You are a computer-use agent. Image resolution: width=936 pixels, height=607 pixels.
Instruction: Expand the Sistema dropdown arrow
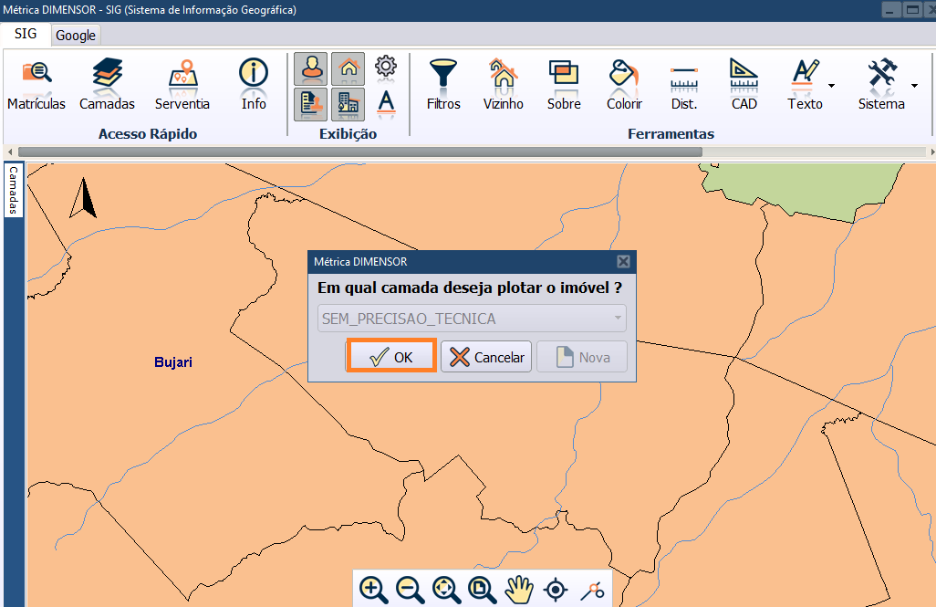tap(914, 86)
